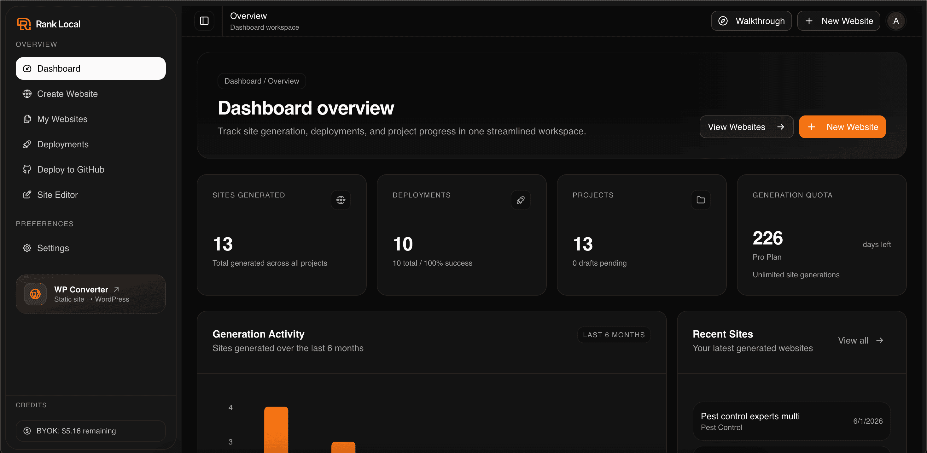
Task: Click the orange New Website button
Action: point(842,127)
